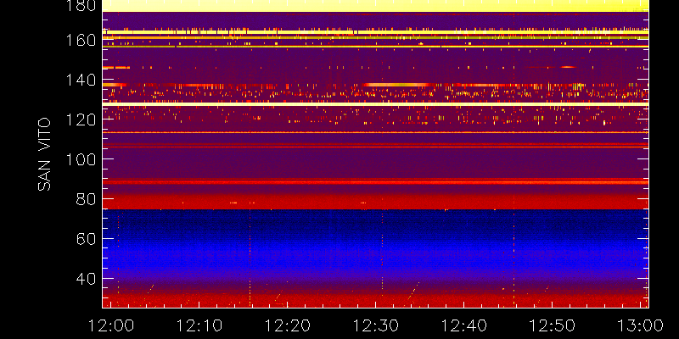Click the 100 frequency axis label
This screenshot has height=339, width=679.
coord(81,159)
